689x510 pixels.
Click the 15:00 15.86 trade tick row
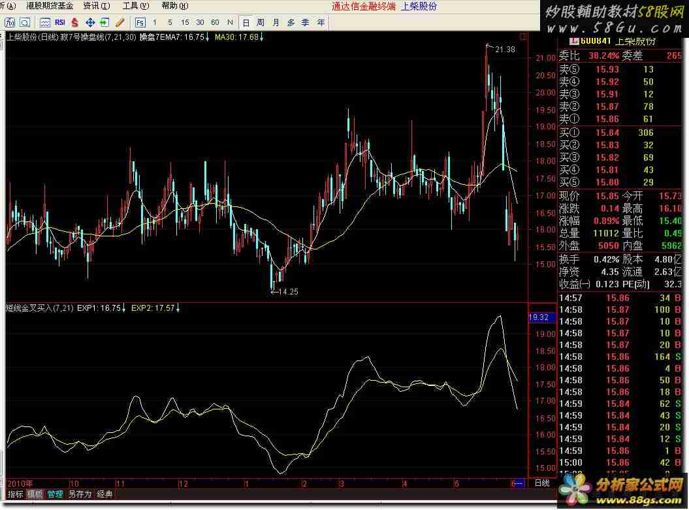point(620,462)
